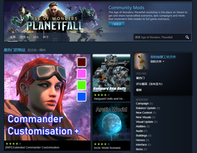The width and height of the screenshot is (197, 153).
Task: Click the dark red color swatch
Action: (82, 62)
